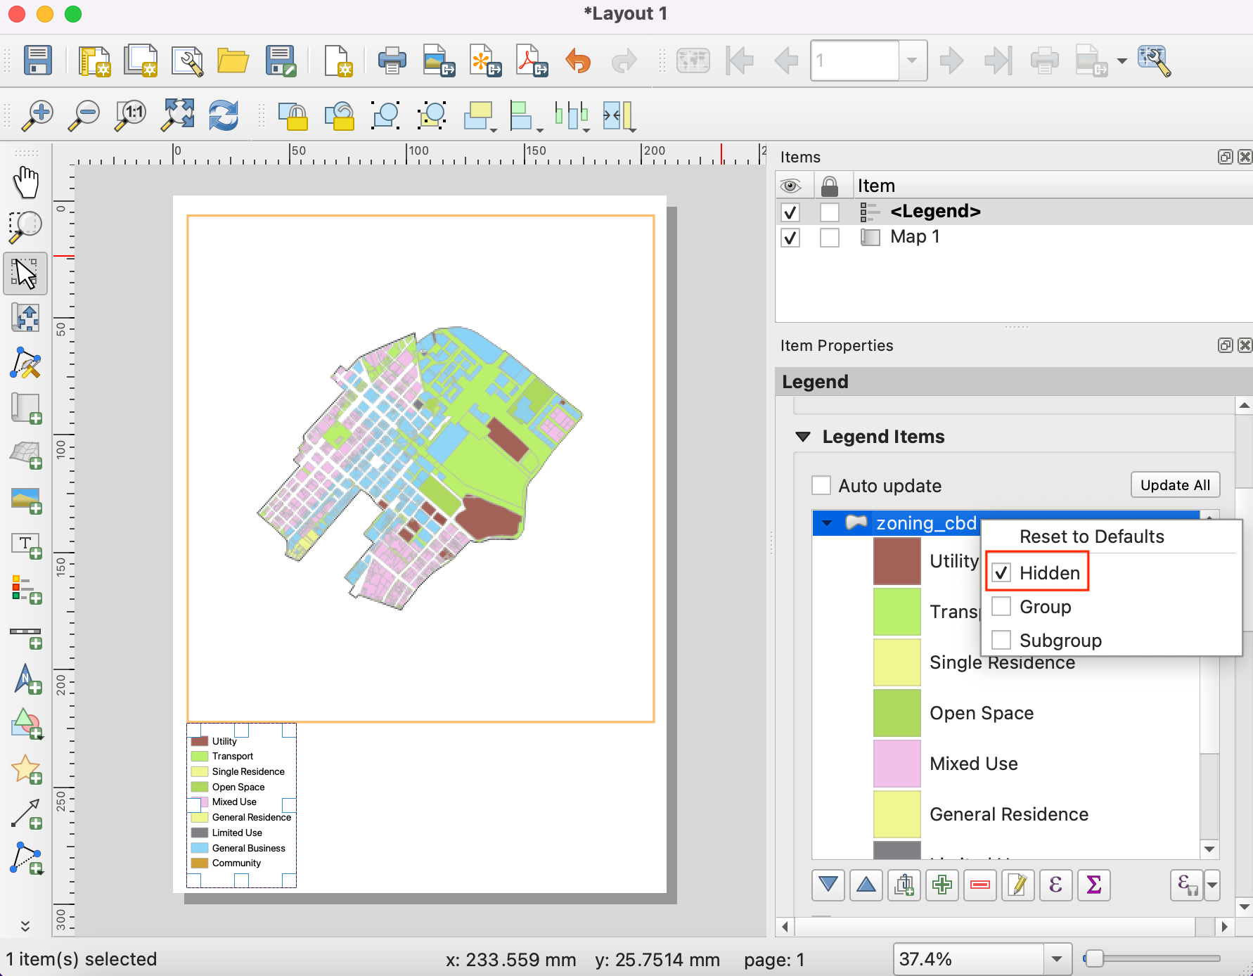1253x976 pixels.
Task: Click the Add Scale Bar tool
Action: point(26,636)
